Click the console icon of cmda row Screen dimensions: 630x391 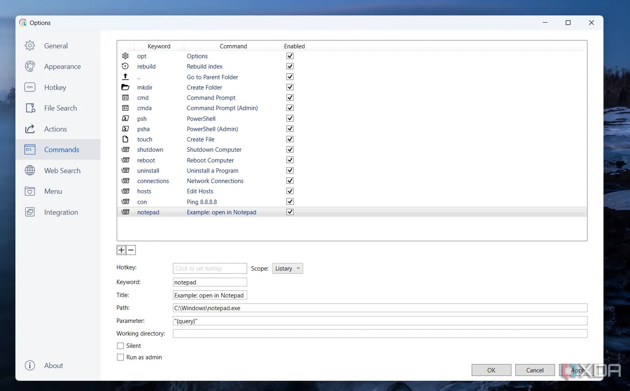pos(125,108)
